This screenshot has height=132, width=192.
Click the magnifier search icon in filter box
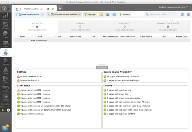147,15
